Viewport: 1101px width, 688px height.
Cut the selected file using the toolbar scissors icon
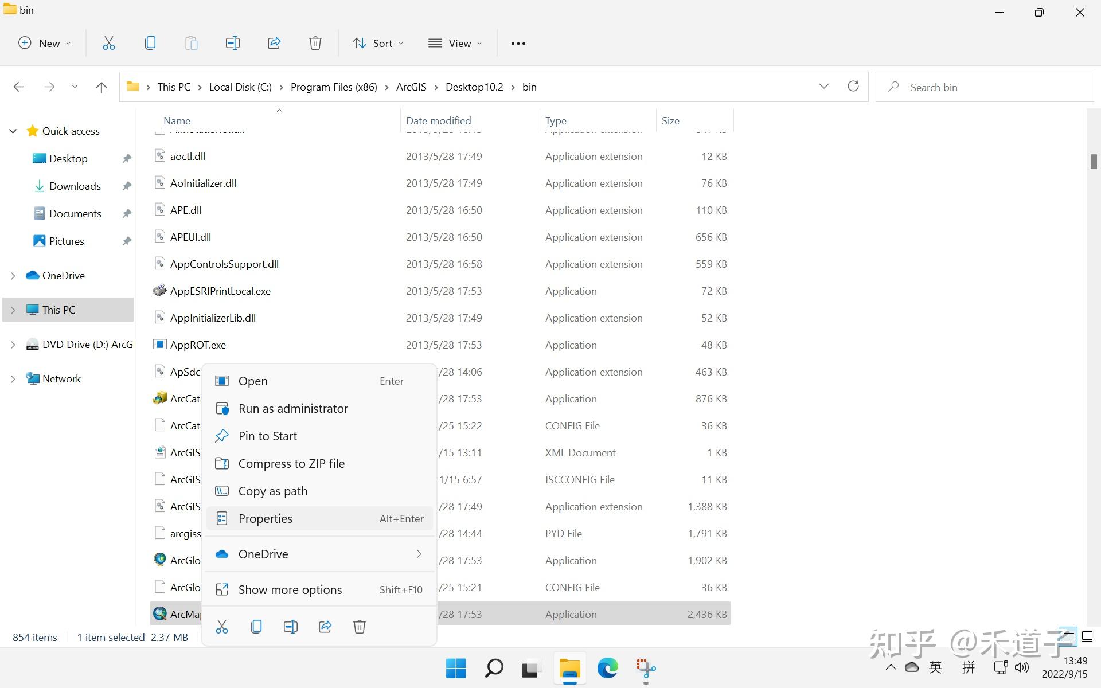pos(108,42)
